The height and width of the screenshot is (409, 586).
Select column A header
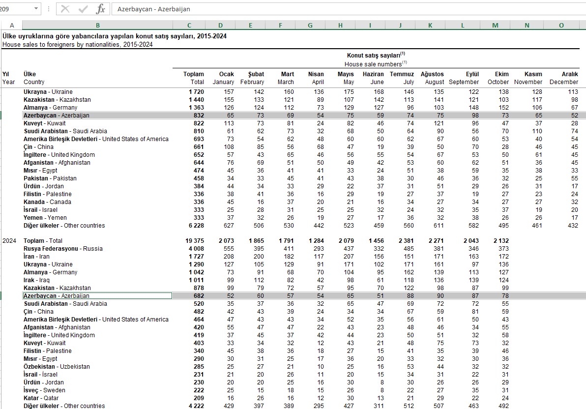coord(12,26)
